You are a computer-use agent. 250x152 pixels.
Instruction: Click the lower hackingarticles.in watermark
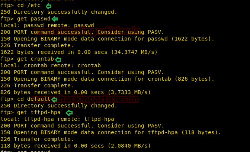[85, 98]
